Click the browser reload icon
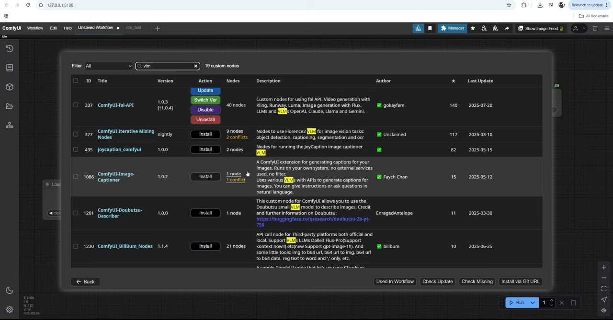 pyautogui.click(x=28, y=5)
